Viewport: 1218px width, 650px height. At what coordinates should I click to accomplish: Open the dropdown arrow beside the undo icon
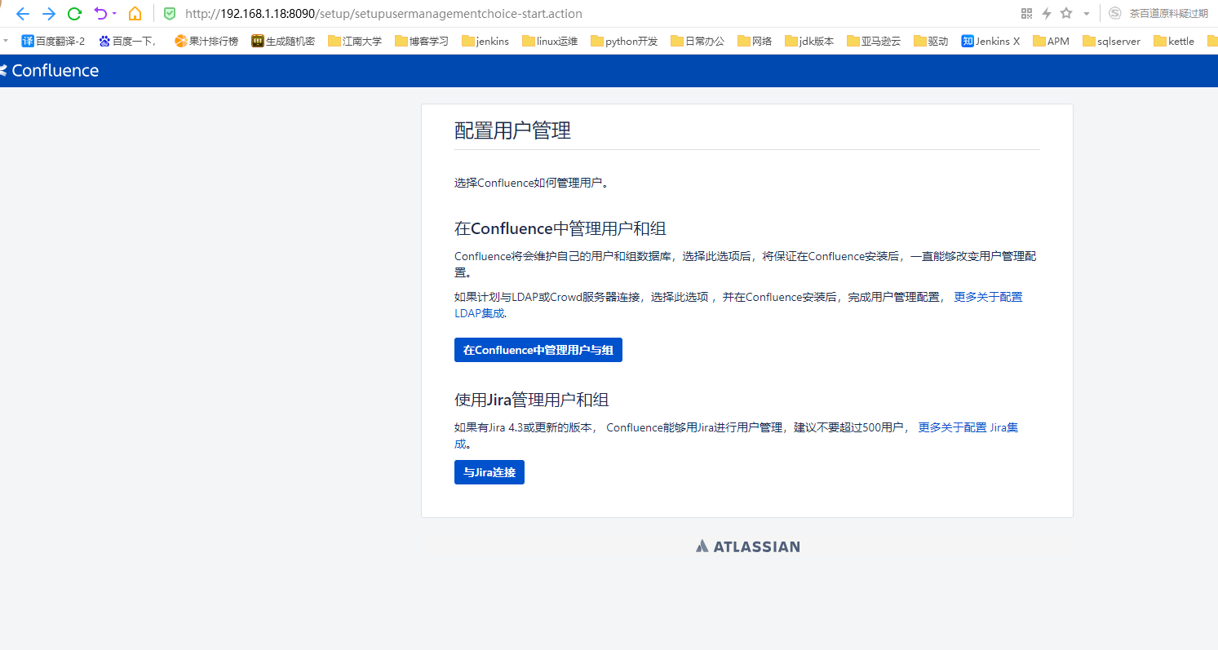[x=114, y=14]
